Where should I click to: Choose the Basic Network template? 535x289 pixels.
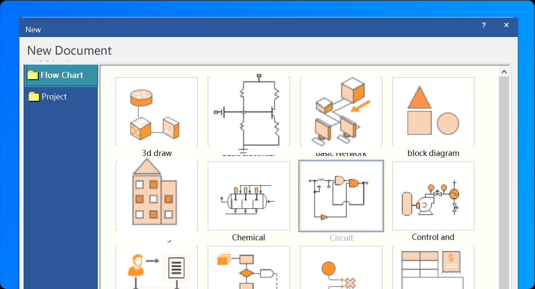click(341, 111)
